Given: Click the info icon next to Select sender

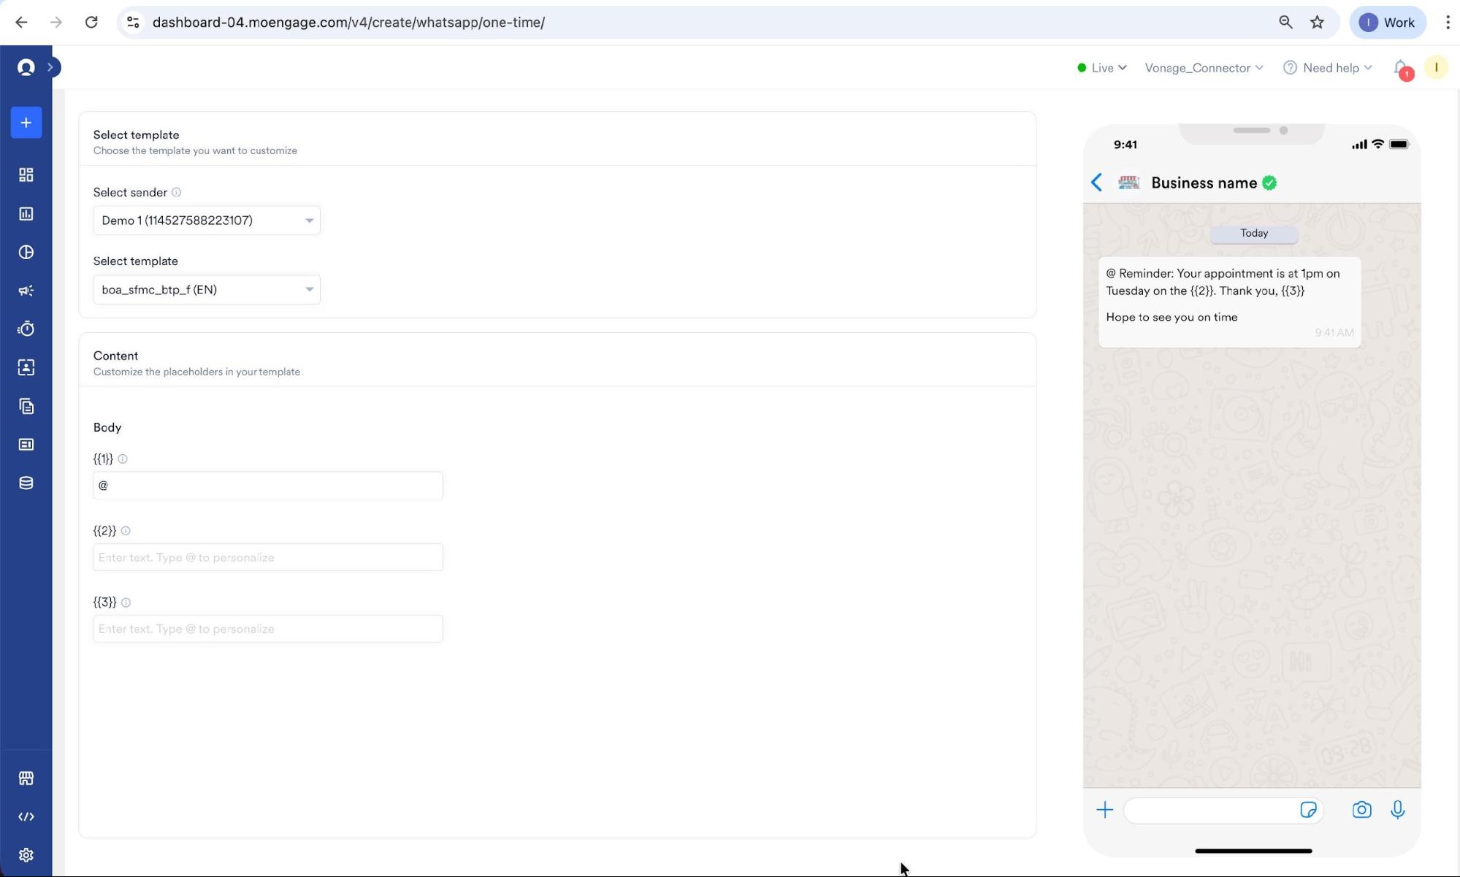Looking at the screenshot, I should click(176, 193).
